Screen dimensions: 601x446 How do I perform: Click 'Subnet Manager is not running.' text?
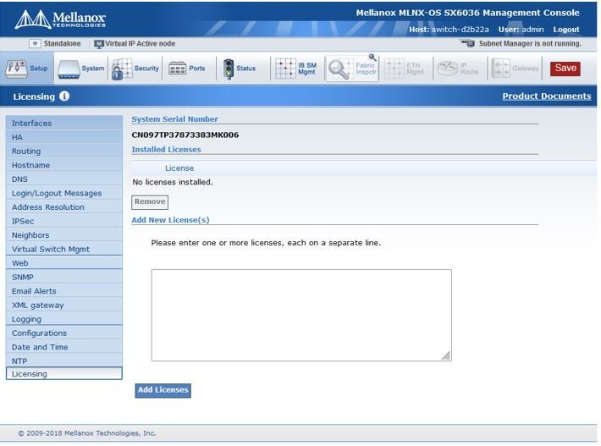coord(530,44)
